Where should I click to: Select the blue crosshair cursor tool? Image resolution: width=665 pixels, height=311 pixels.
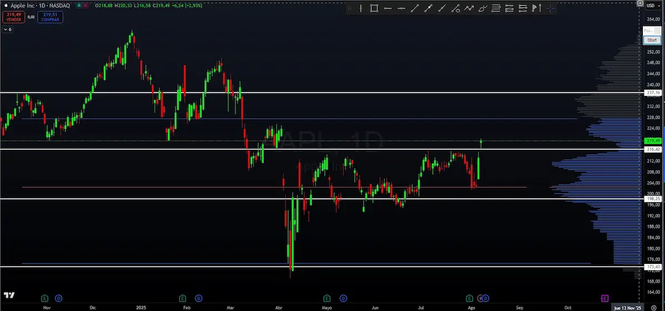[x=550, y=8]
